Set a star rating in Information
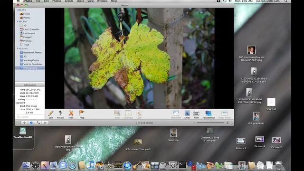Image resolution: width=304 pixels, height=171 pixels. tap(31, 99)
